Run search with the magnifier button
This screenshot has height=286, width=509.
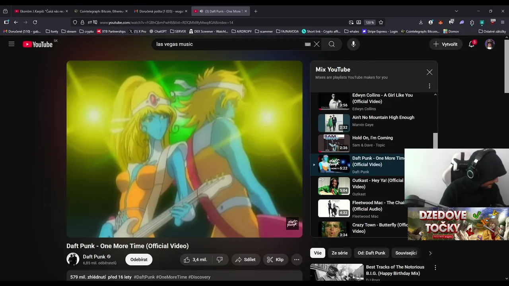pos(332,44)
